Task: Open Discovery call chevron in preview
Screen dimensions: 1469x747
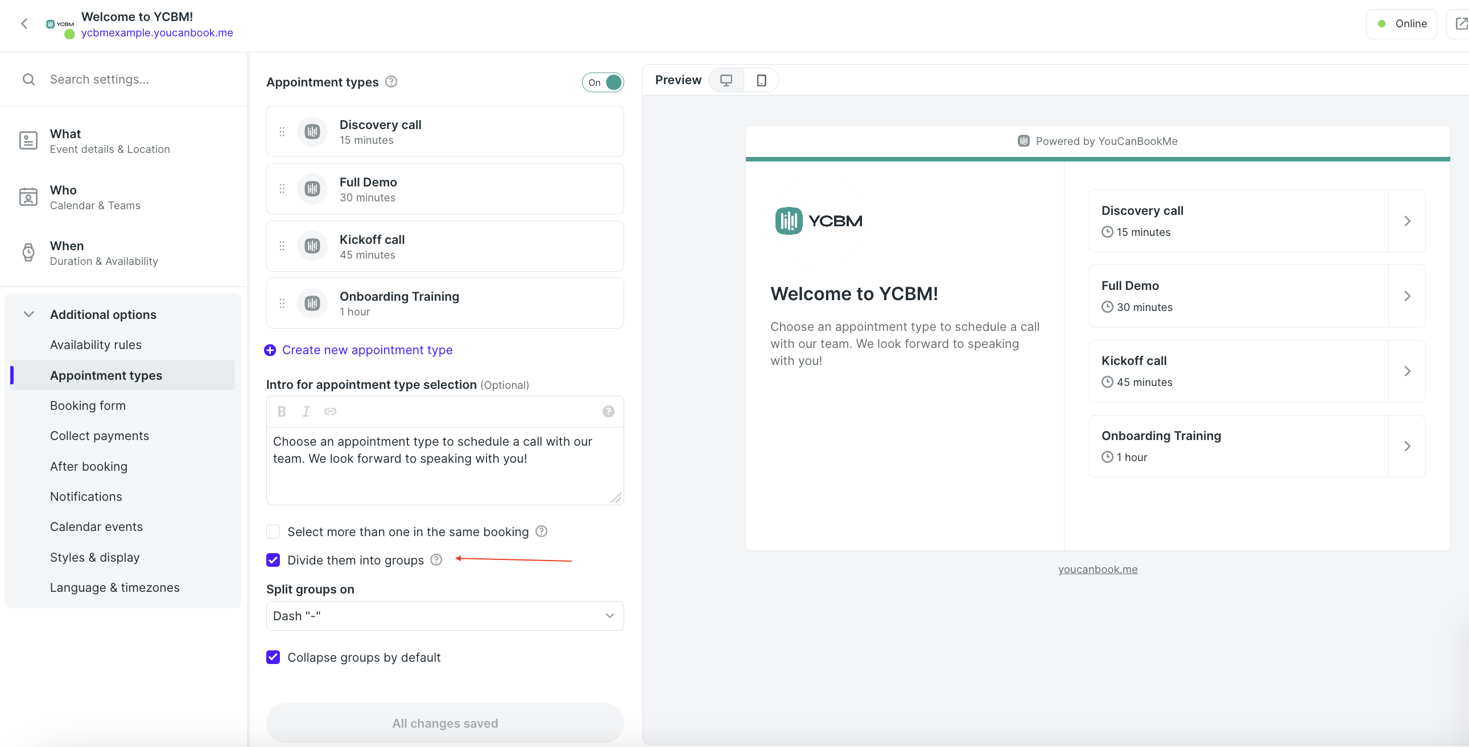Action: [x=1407, y=221]
